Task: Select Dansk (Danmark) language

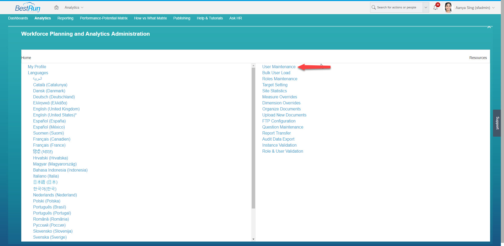Action: click(x=49, y=91)
